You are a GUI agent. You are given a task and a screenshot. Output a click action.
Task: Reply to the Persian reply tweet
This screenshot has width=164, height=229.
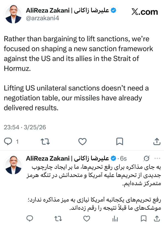pyautogui.click(x=30, y=219)
